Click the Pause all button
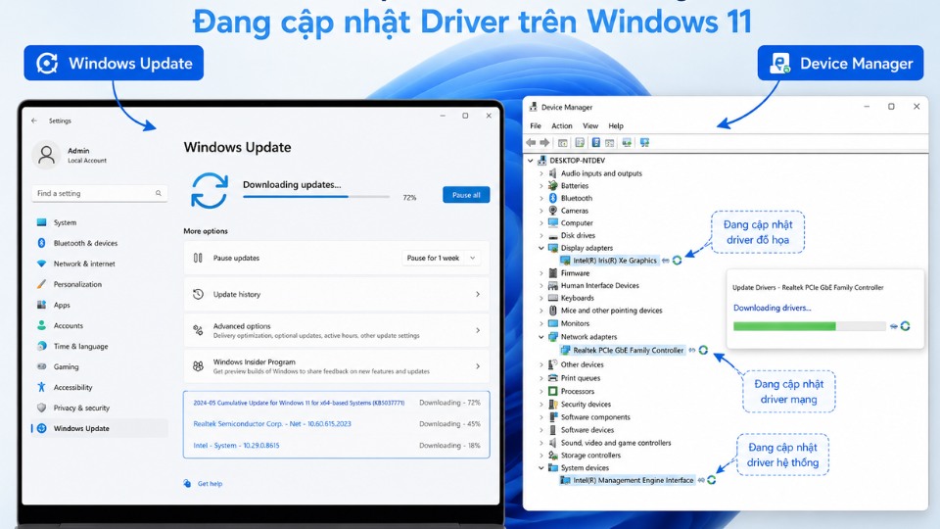 466,195
